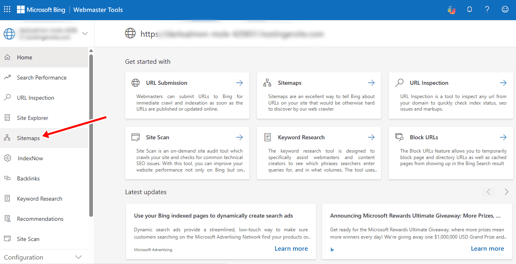
Task: Click the Keyword Research icon in sidebar
Action: [7, 199]
